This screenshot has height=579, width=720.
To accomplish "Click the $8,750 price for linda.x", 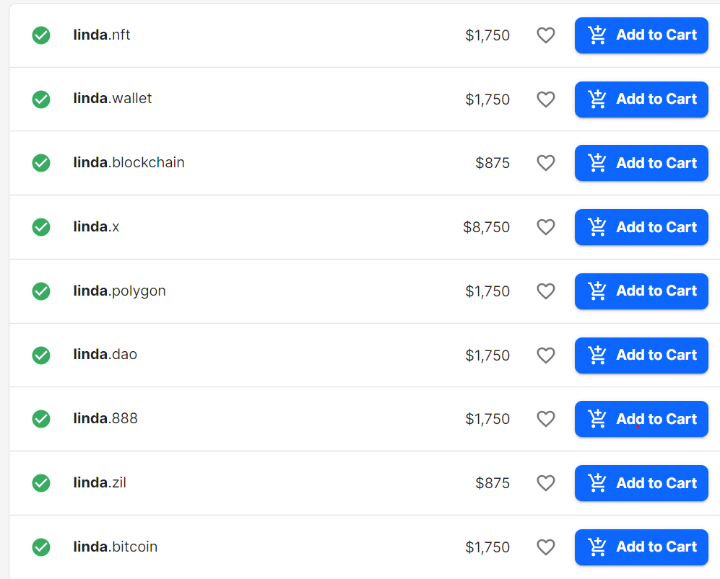I will click(486, 227).
